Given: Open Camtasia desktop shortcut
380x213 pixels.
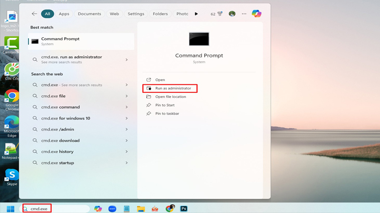Looking at the screenshot, I should tap(11, 45).
